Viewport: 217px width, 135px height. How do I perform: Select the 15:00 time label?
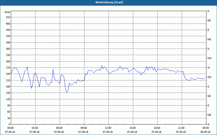click(133, 128)
